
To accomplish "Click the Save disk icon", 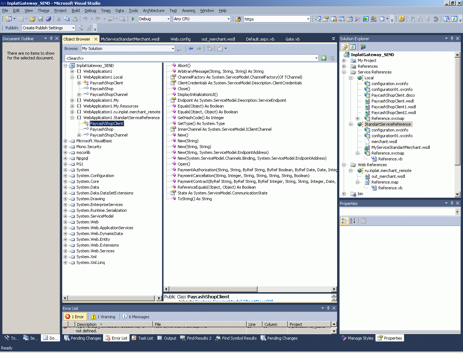I will [x=41, y=19].
